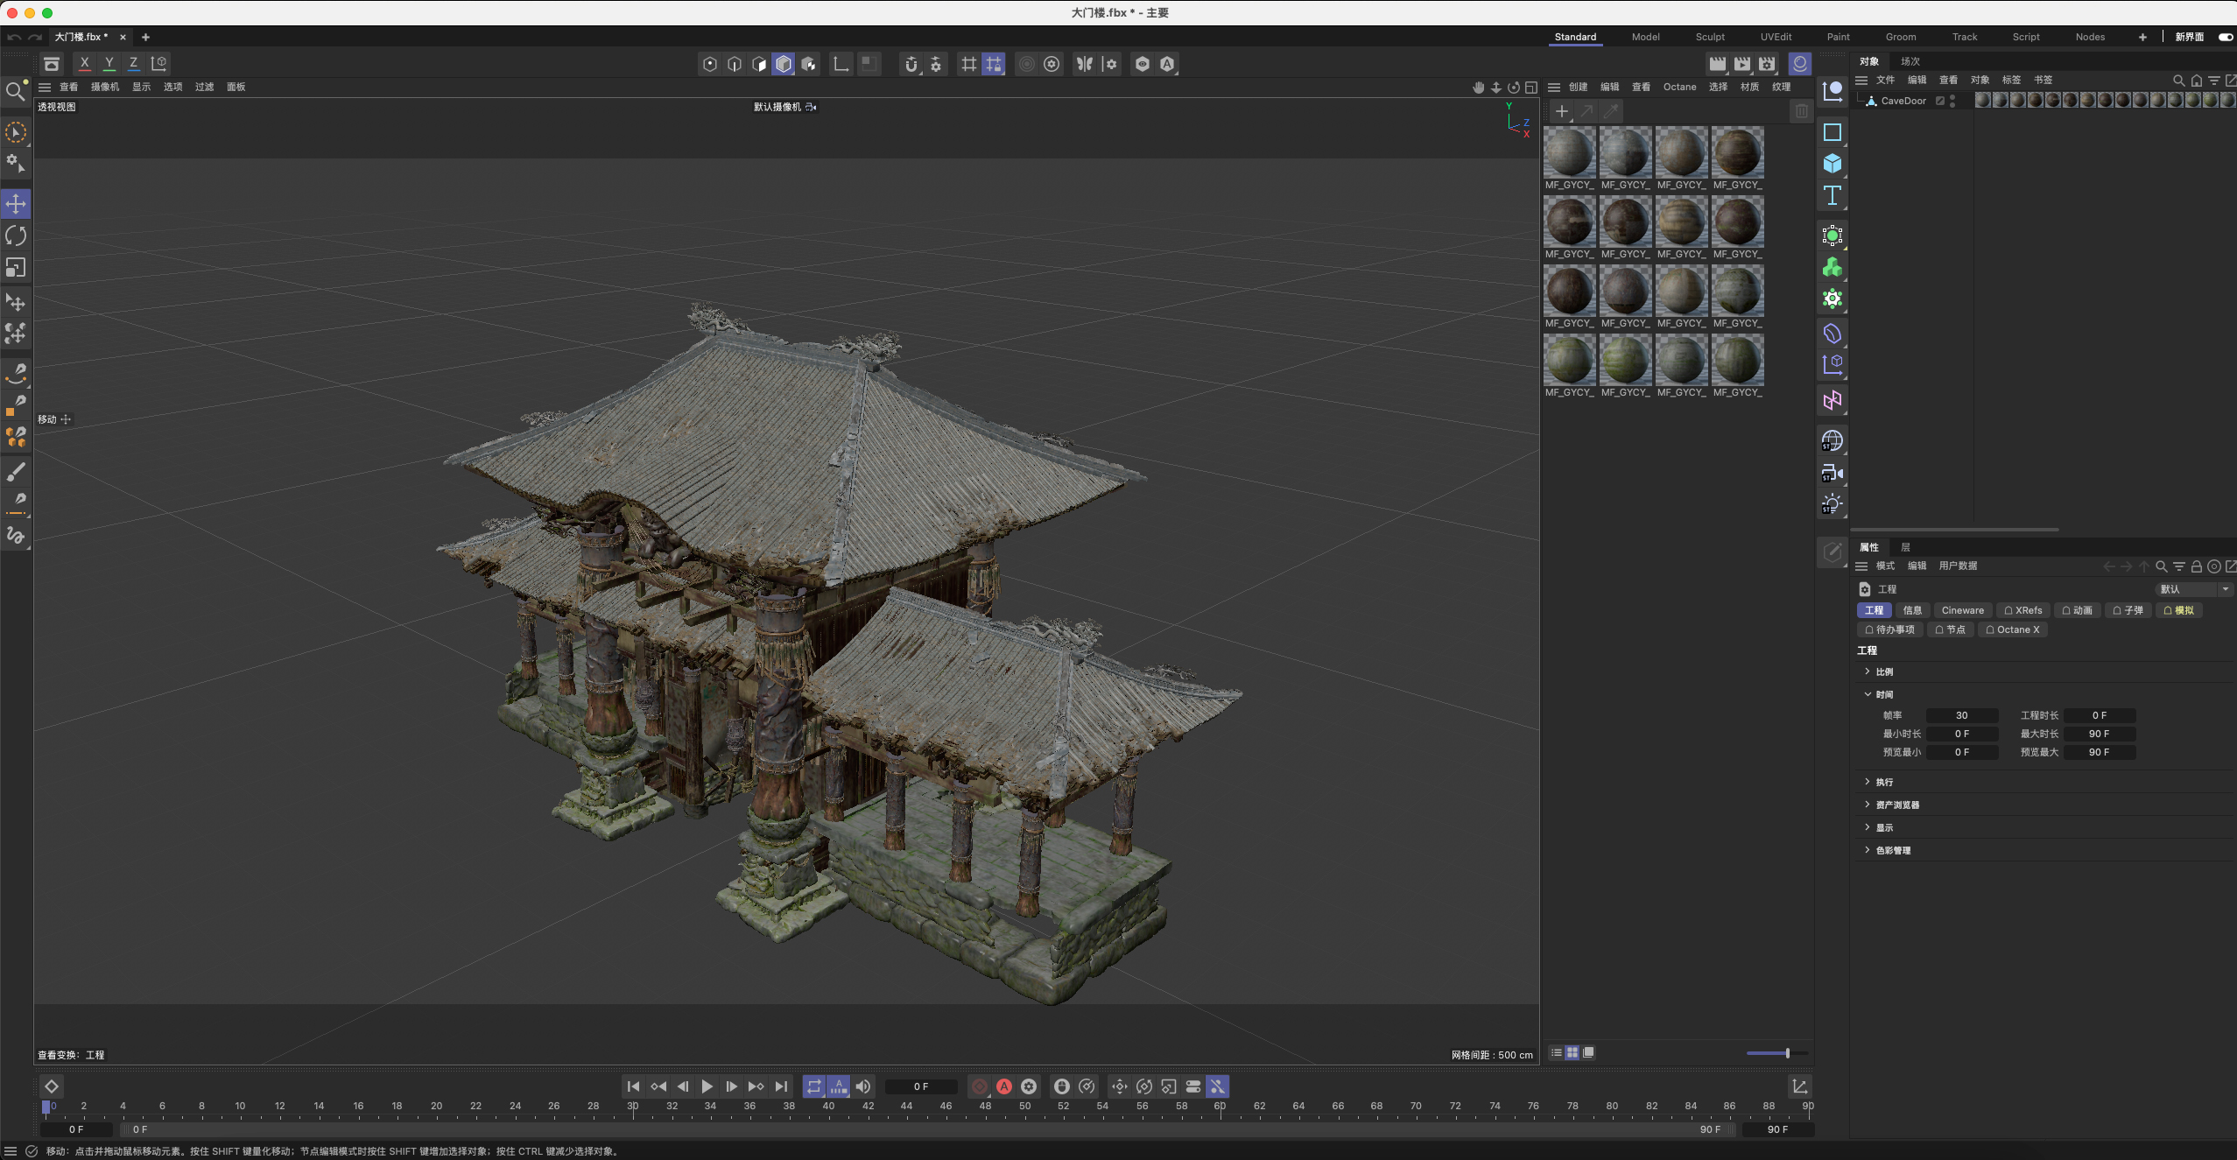
Task: Click the symmetry butterfly icon in top toolbar
Action: (x=1085, y=64)
